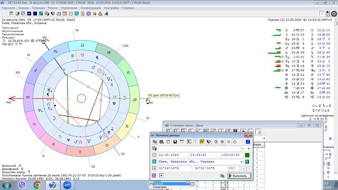The image size is (338, 190).
Task: Click the blue Z button in Фоновые данные
Action: tap(248, 142)
